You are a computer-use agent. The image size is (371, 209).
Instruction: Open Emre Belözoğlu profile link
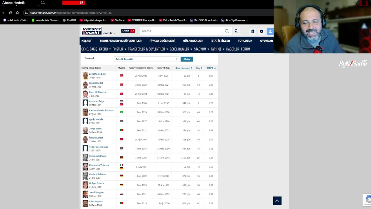pyautogui.click(x=97, y=92)
